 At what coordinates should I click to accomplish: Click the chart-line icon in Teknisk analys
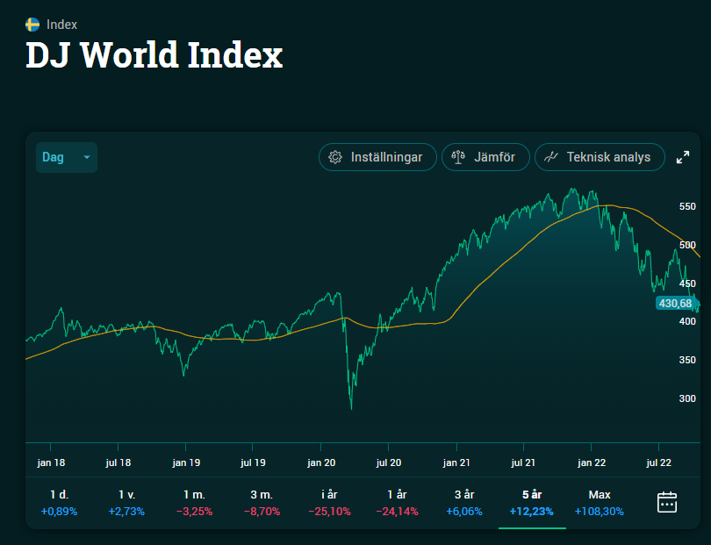coord(551,158)
